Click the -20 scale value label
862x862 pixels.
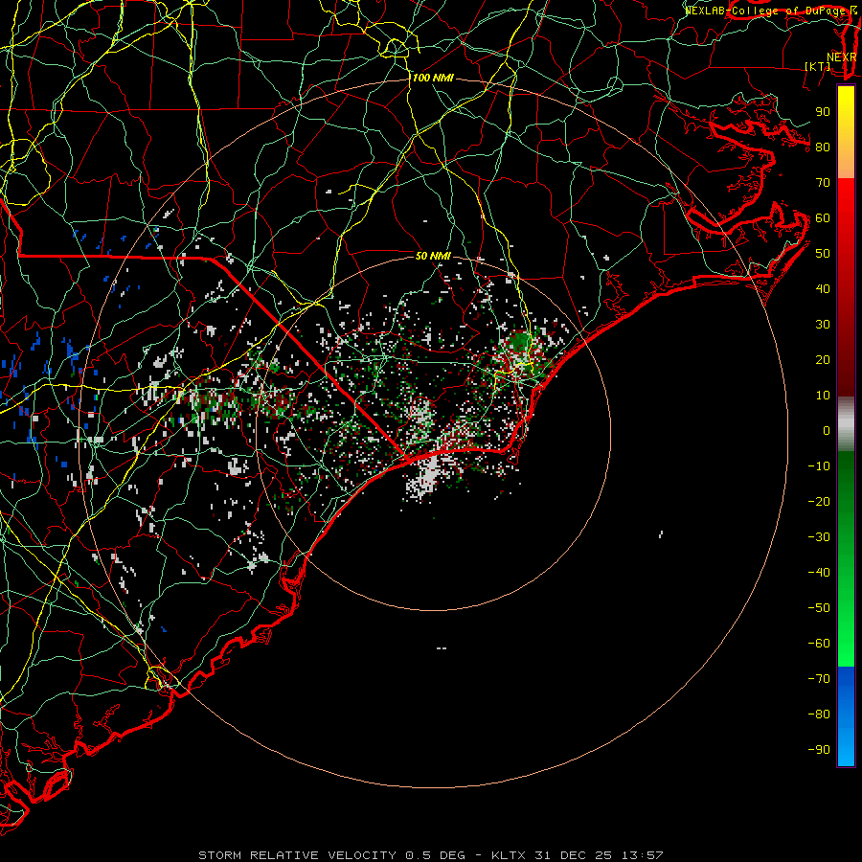tap(819, 502)
